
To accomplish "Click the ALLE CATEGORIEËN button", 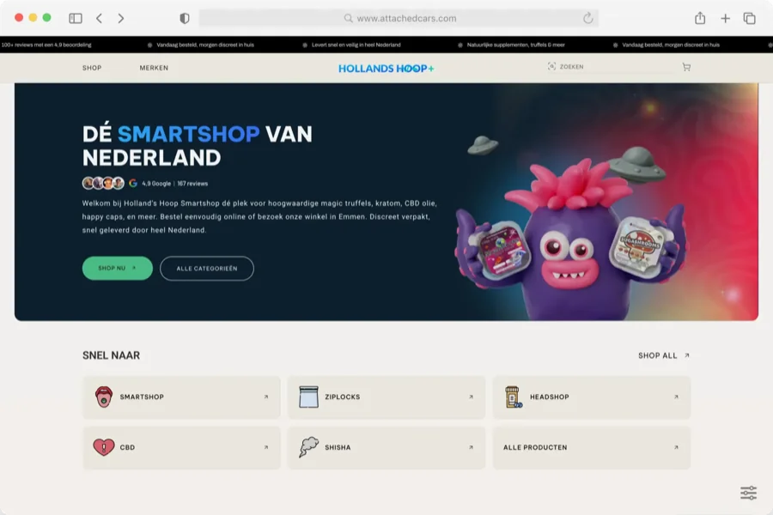I will coord(206,269).
